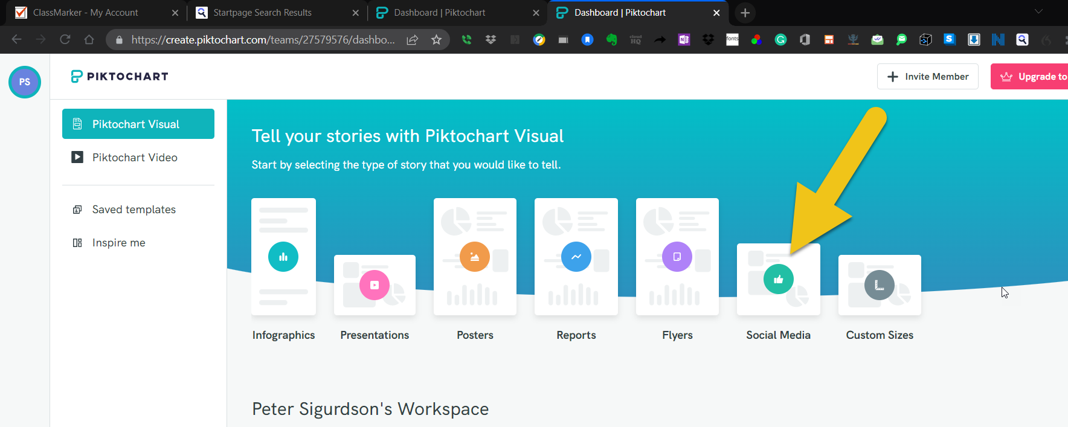Click the site lock icon
Image resolution: width=1068 pixels, height=427 pixels.
point(119,40)
